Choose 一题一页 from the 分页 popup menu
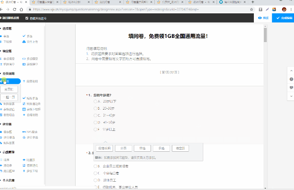The image size is (294, 190). tap(9, 97)
